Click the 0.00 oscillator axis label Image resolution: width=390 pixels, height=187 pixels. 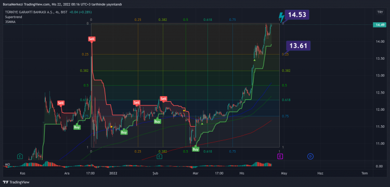[380, 166]
